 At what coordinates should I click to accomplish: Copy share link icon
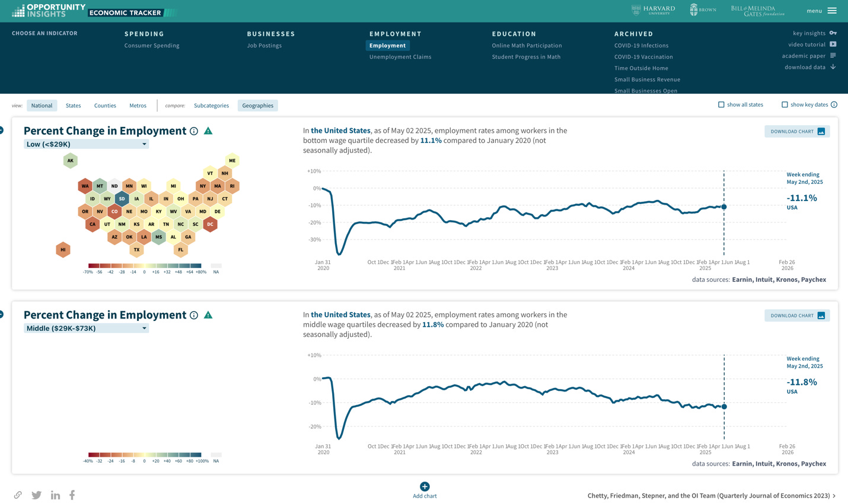[18, 495]
